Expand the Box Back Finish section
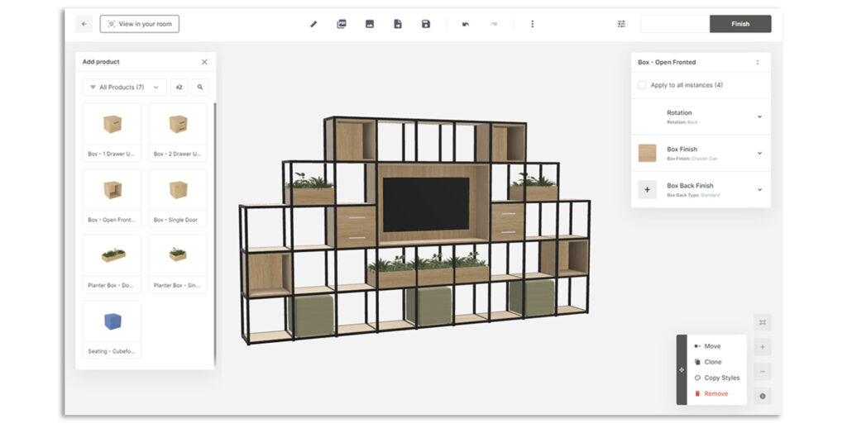 (759, 189)
